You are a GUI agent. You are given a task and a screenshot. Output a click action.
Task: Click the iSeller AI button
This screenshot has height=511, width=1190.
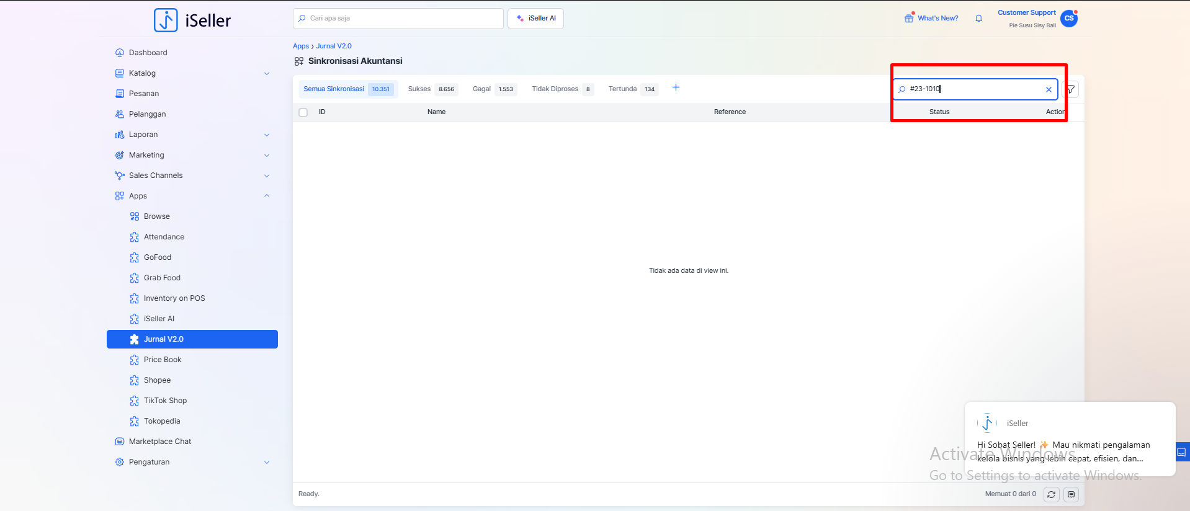tap(535, 19)
